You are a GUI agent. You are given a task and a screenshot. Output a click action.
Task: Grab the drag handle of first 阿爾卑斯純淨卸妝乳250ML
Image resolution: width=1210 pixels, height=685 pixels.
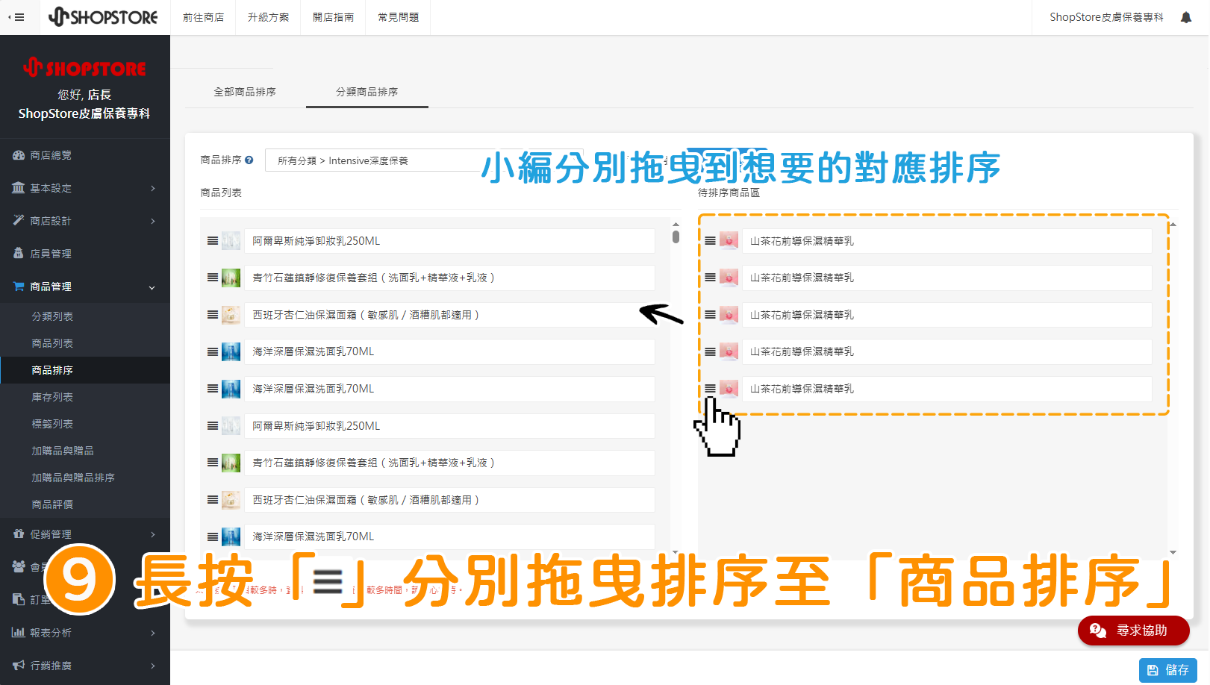[x=213, y=241]
